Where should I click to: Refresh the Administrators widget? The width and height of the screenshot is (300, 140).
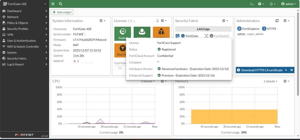click(x=277, y=21)
